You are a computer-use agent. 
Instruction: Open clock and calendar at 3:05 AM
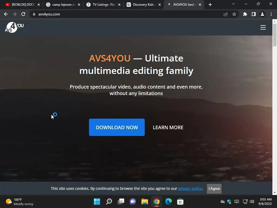pyautogui.click(x=265, y=201)
